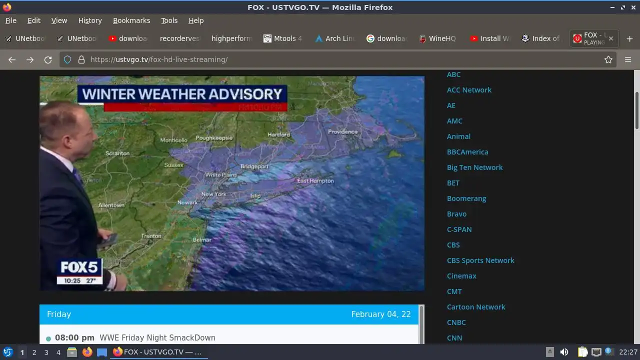Viewport: 640px width, 360px height.
Task: Open the Help menu
Action: (x=196, y=20)
